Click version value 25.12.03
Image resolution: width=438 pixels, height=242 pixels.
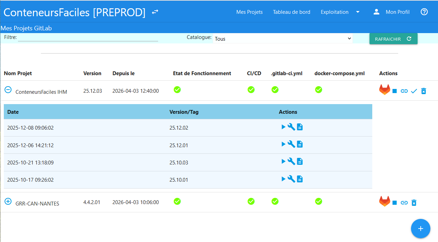pos(93,91)
